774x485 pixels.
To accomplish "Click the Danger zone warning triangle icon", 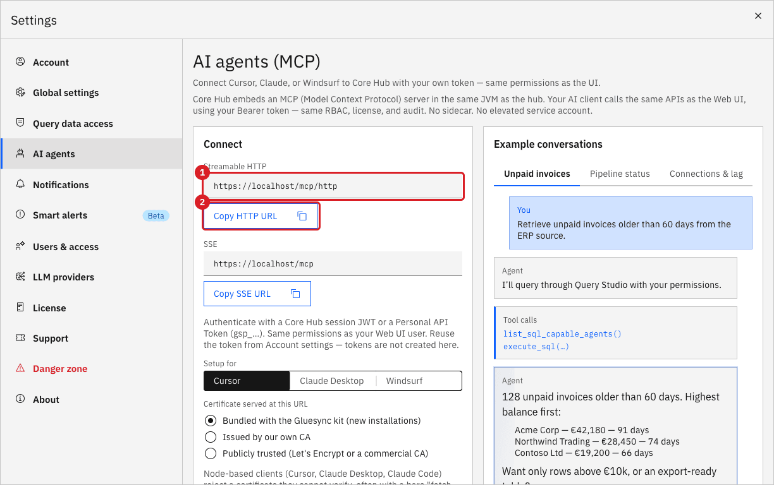I will (x=20, y=368).
